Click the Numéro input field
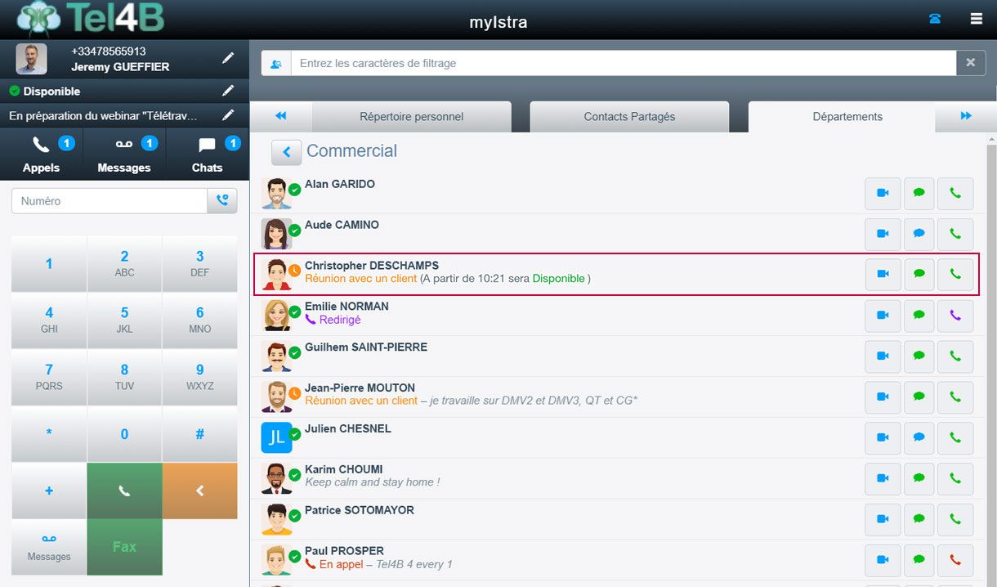Viewport: 997px width, 587px height. [x=110, y=201]
